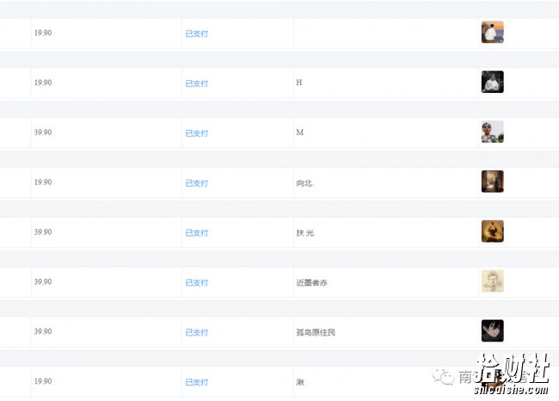The height and width of the screenshot is (401, 559).
Task: Select amount 39.90 in row 近墨者赤
Action: (x=43, y=281)
